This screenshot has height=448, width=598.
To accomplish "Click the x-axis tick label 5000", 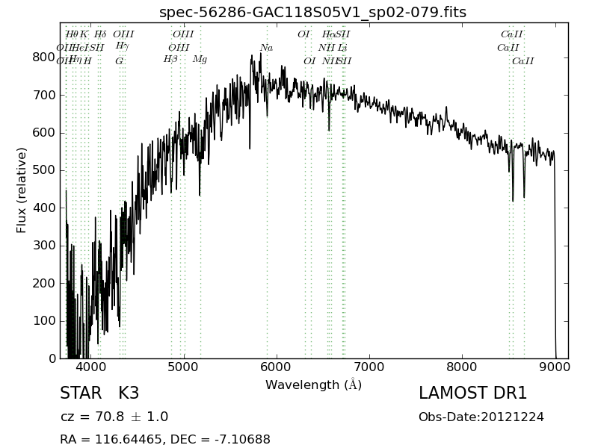I will [x=184, y=367].
